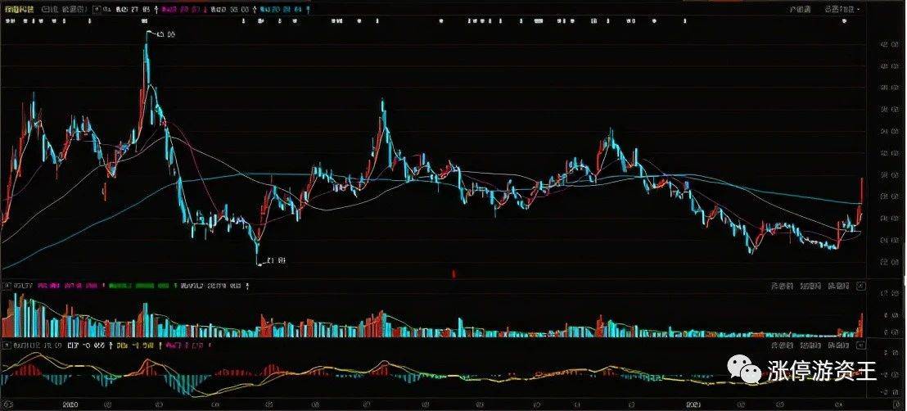Click the yellow stock name label
Screen dimensions: 907x411
17,9
